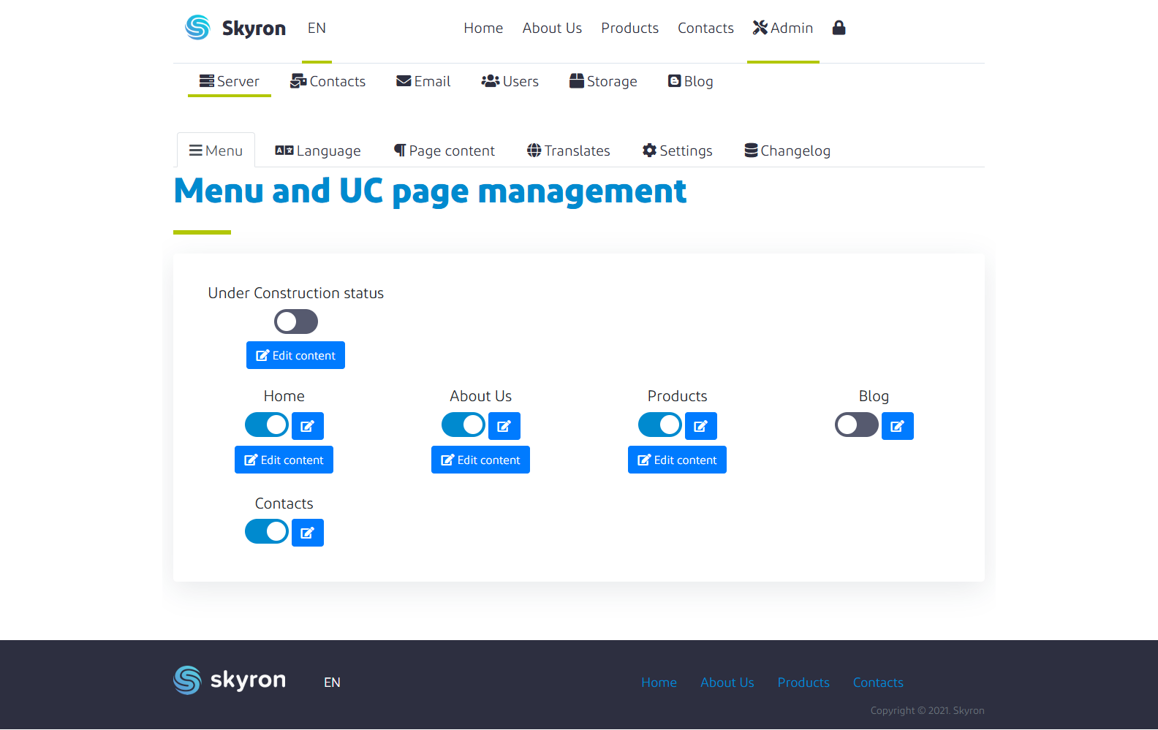
Task: Click Edit content button under About Us
Action: (480, 460)
